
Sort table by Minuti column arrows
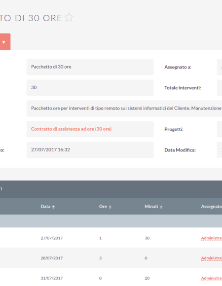pyautogui.click(x=161, y=207)
